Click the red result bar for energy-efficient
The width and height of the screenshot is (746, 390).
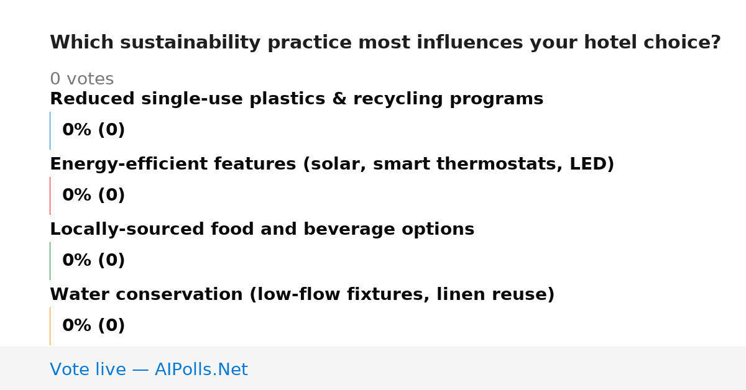coord(50,196)
